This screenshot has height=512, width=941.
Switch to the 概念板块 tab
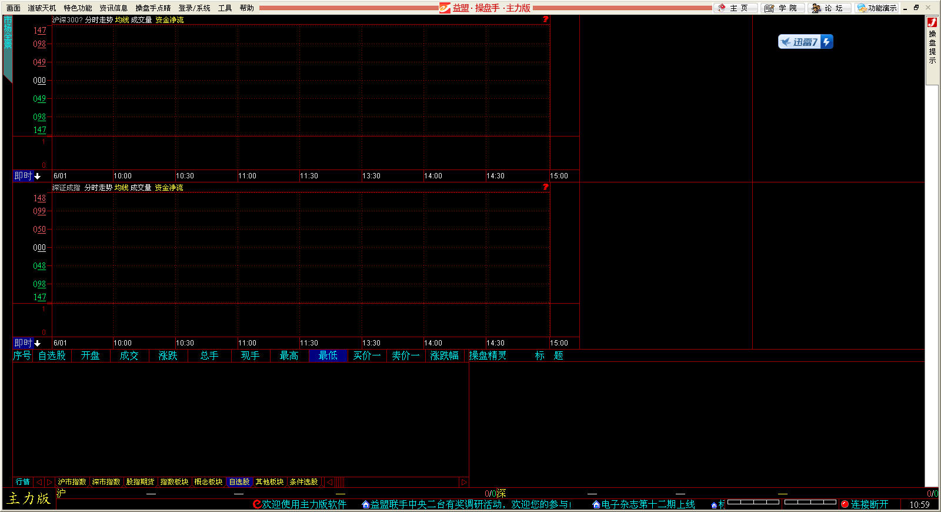point(208,482)
